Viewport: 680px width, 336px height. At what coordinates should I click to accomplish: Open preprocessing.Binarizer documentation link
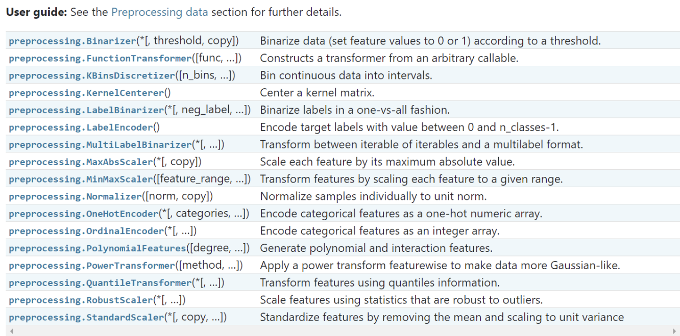(74, 41)
